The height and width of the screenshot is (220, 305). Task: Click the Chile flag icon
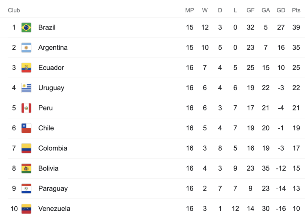[x=26, y=128]
